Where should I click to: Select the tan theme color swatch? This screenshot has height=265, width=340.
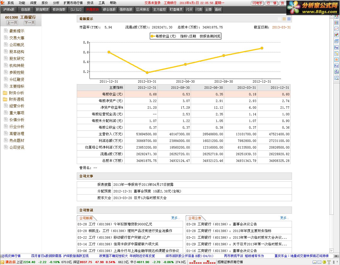coord(284,19)
